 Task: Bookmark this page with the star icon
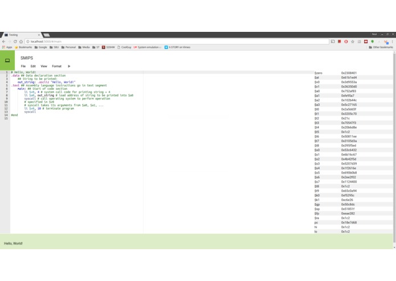353,42
